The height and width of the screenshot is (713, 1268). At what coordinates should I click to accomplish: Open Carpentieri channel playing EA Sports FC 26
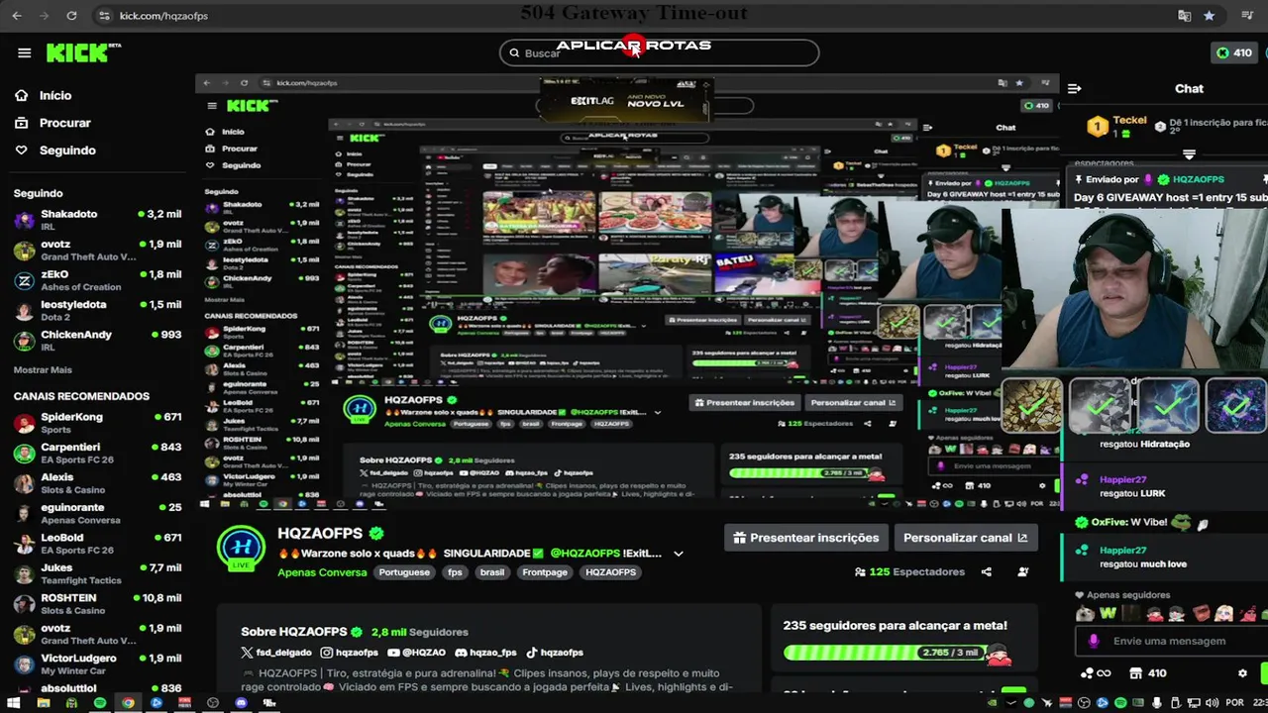(x=98, y=453)
